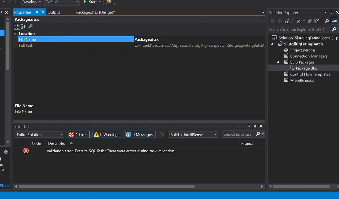Click the blue help question icon

point(6,152)
